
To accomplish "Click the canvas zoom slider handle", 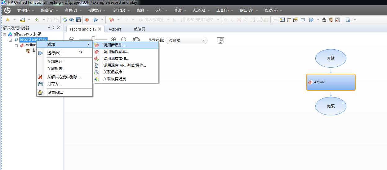I will [x=93, y=39].
